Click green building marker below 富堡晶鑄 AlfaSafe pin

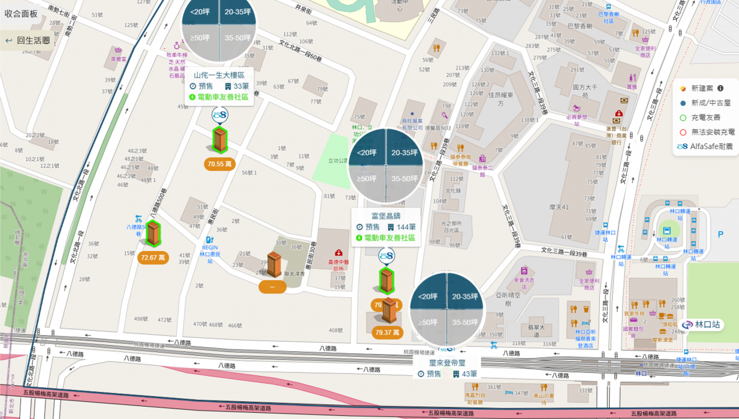(387, 280)
